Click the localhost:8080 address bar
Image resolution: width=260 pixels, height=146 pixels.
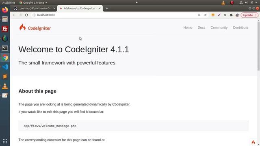click(115, 15)
